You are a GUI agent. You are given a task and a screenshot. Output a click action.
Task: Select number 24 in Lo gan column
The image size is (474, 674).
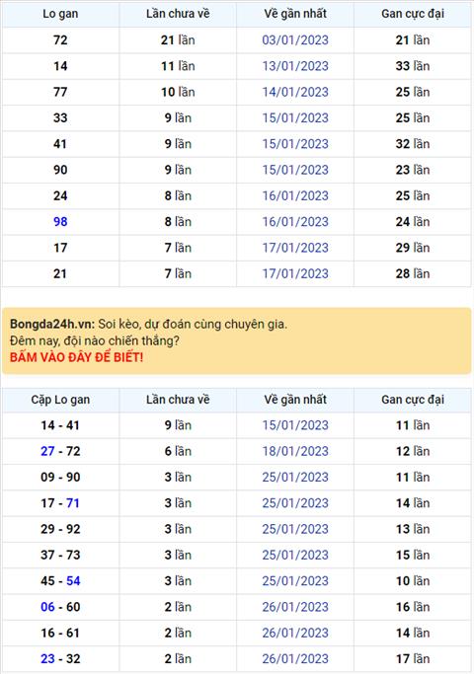coord(60,195)
